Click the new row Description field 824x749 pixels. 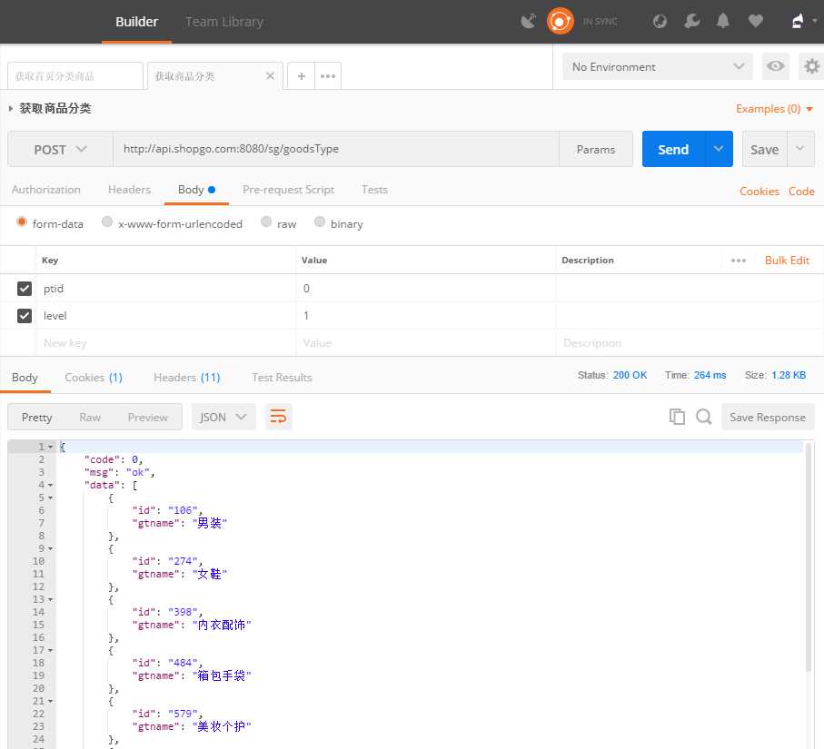[x=690, y=343]
